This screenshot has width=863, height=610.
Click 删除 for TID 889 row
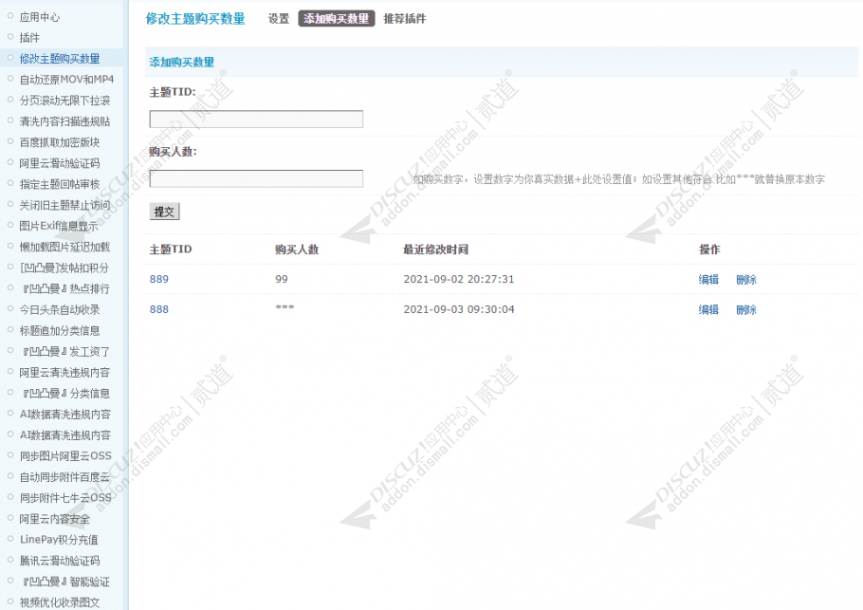point(746,280)
